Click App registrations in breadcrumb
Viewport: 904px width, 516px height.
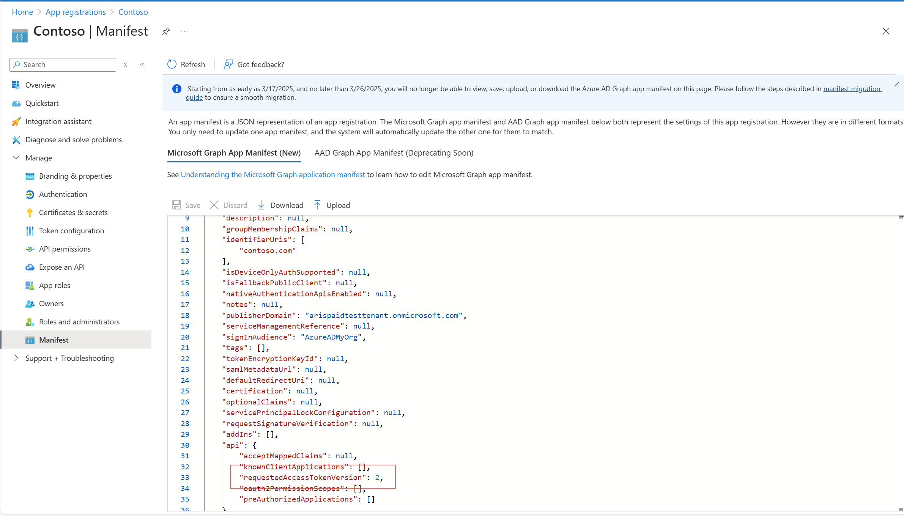pyautogui.click(x=76, y=12)
